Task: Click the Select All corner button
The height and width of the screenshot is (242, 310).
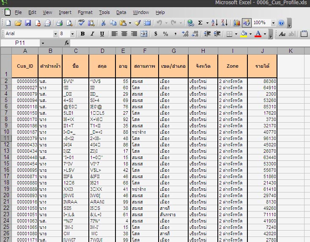Action: click(x=6, y=51)
